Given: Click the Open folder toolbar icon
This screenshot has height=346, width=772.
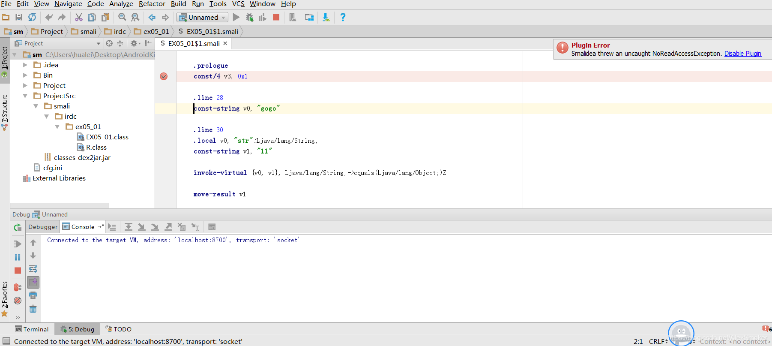Looking at the screenshot, I should [6, 17].
